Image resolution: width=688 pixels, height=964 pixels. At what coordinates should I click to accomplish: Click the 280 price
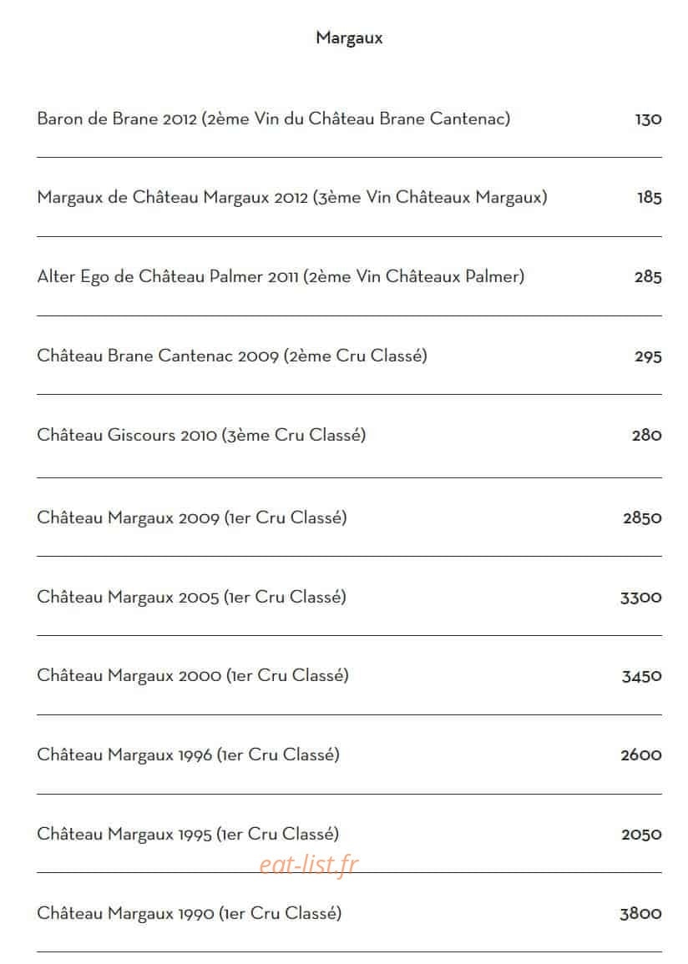click(647, 436)
